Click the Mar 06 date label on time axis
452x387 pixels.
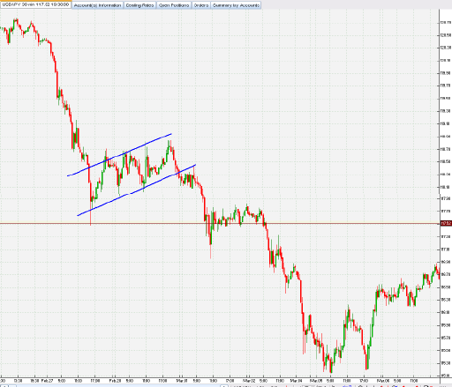(x=383, y=381)
